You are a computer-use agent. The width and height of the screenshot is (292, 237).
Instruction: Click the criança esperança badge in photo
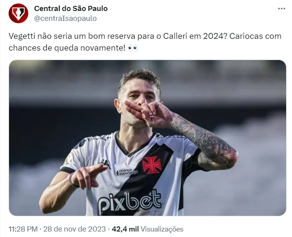click(x=127, y=172)
